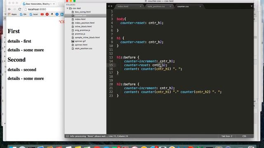Open spinner.gif image file
Screen dimensions: 264x148
point(80,41)
